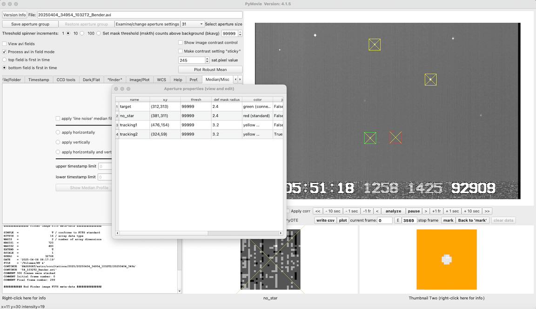The height and width of the screenshot is (309, 536).
Task: Rewind to first frame using << button
Action: [x=317, y=211]
